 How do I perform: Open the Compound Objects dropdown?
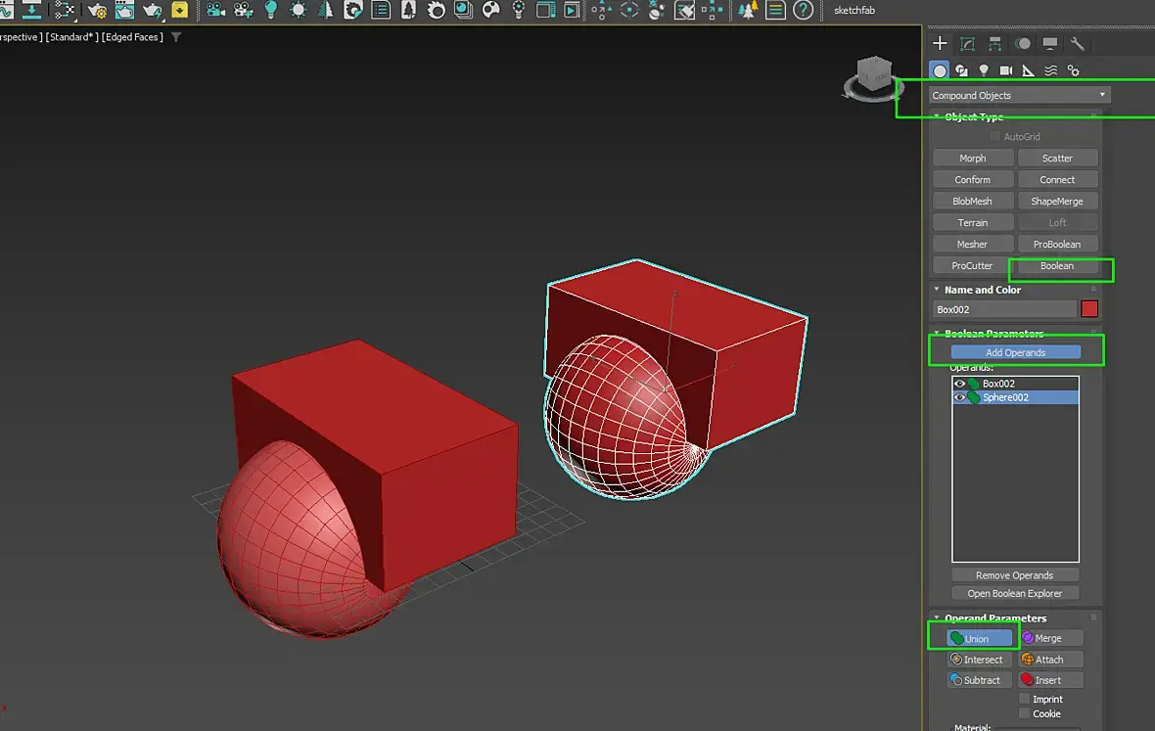1018,95
